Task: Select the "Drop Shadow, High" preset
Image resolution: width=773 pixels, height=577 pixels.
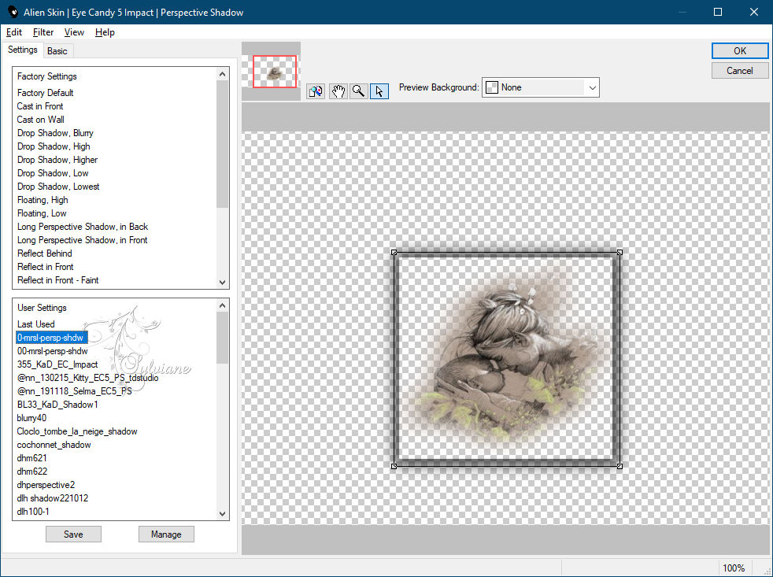Action: click(x=54, y=146)
